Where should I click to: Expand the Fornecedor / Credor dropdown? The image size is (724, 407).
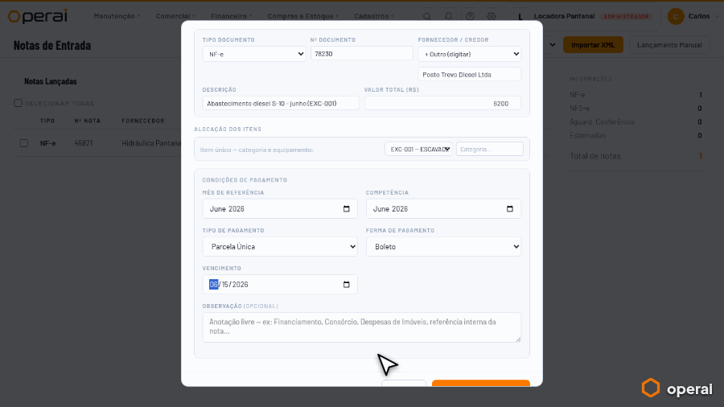(x=470, y=54)
